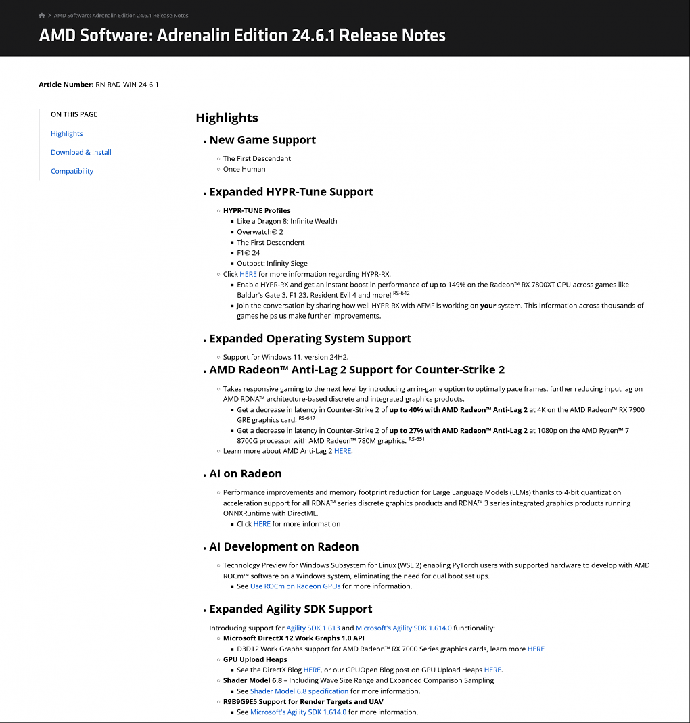The width and height of the screenshot is (690, 723).
Task: Click article number RN-RAD-WIN-24-6-1
Action: click(127, 85)
